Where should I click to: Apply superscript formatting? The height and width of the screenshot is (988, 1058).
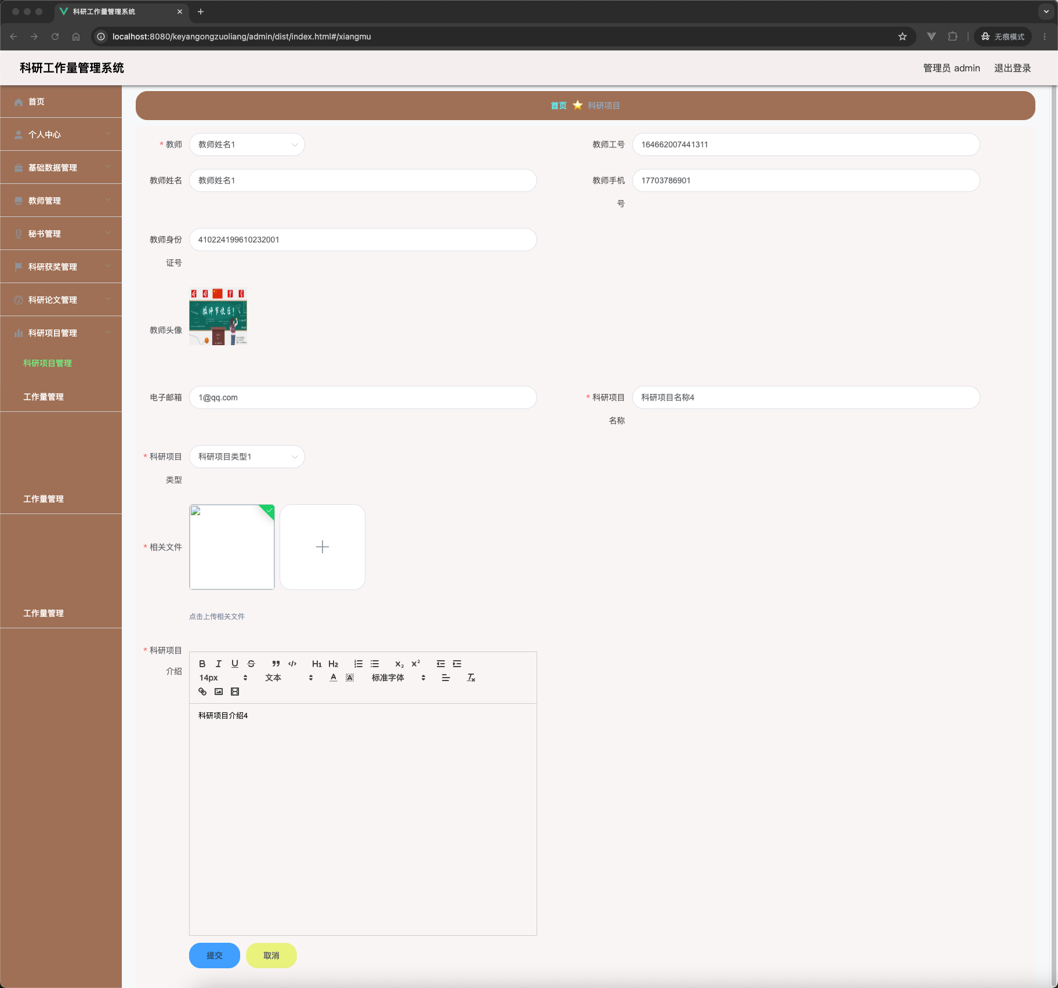click(x=416, y=664)
